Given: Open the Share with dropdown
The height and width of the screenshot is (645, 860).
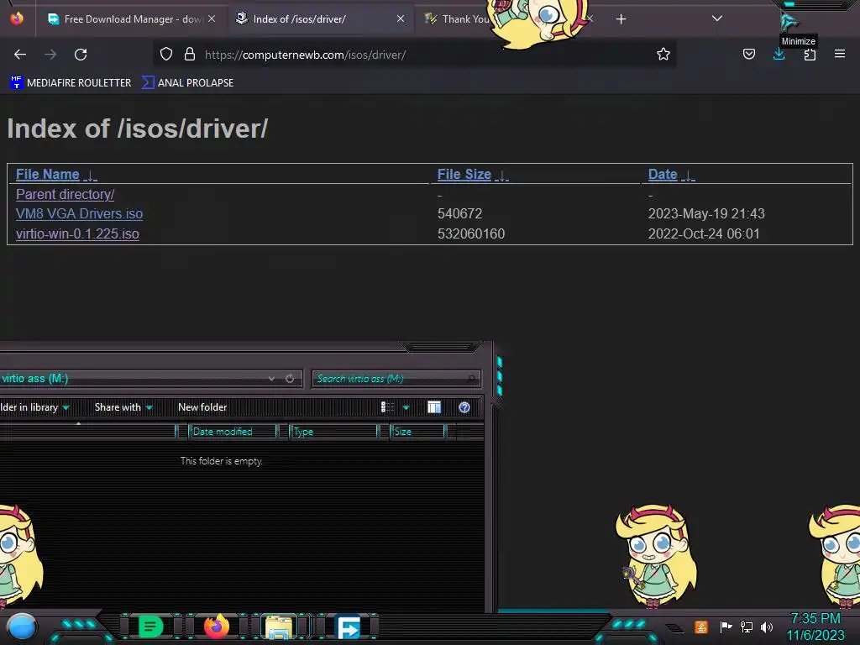Looking at the screenshot, I should click(x=123, y=407).
